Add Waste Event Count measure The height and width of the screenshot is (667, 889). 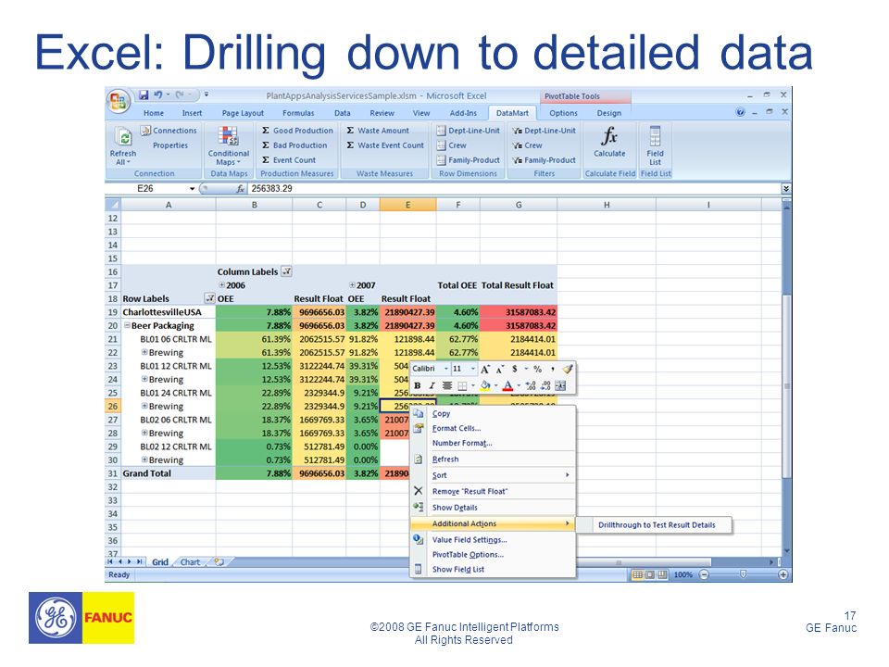[x=385, y=145]
